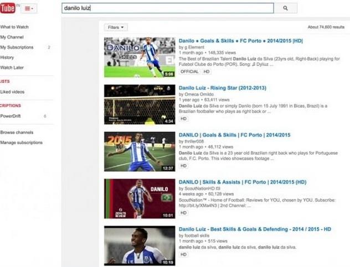
Task: Open Liked videos playlist
Action: tap(12, 92)
